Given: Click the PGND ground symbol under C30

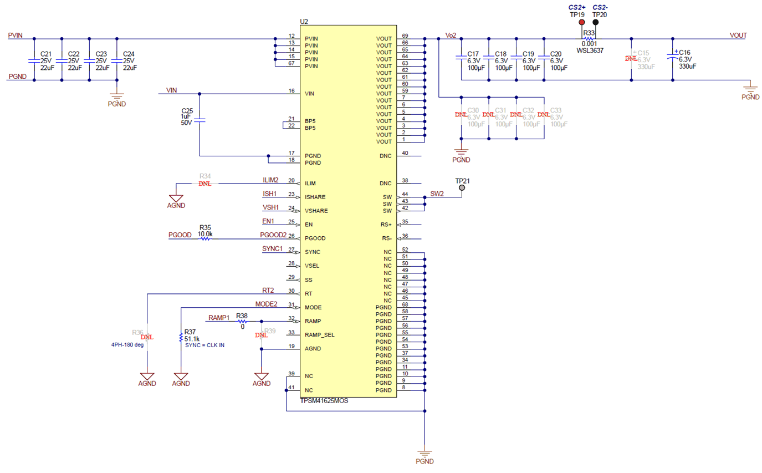Looking at the screenshot, I should click(461, 151).
